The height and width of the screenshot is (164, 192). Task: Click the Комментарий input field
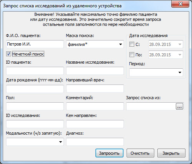(95, 106)
